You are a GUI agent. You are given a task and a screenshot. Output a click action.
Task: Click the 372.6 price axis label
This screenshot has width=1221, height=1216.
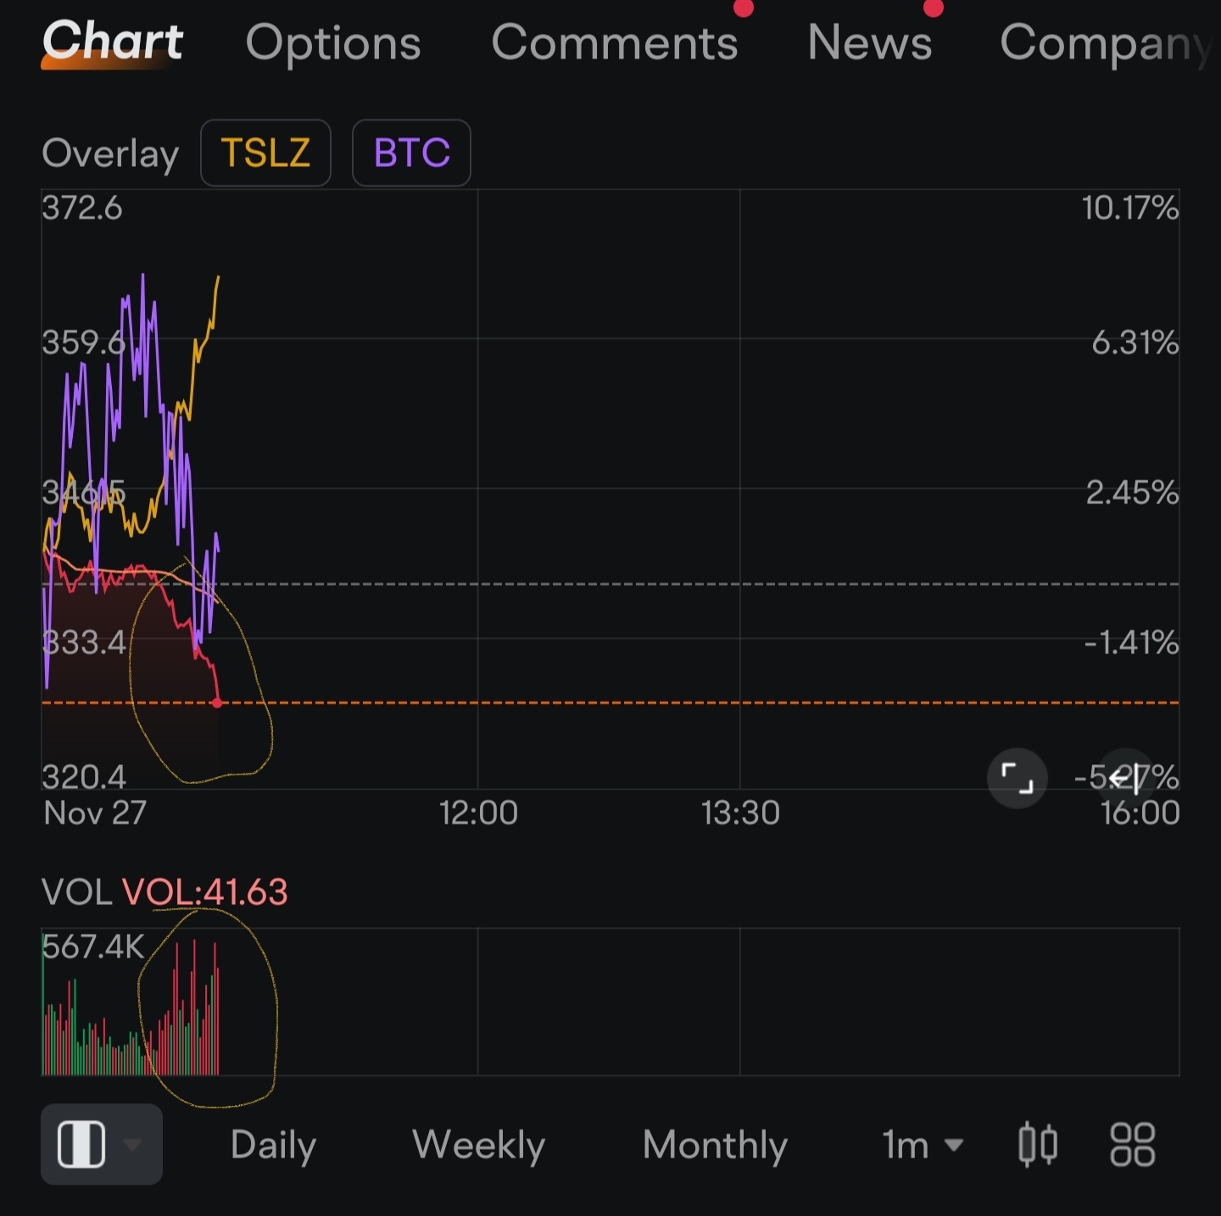click(x=82, y=208)
